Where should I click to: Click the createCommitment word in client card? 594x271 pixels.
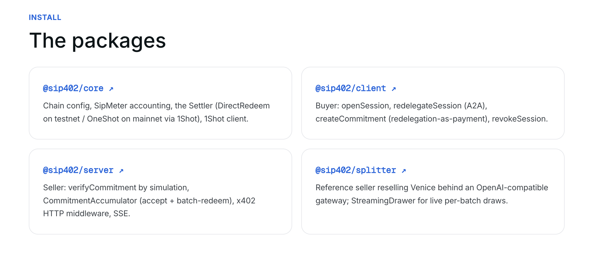click(351, 119)
